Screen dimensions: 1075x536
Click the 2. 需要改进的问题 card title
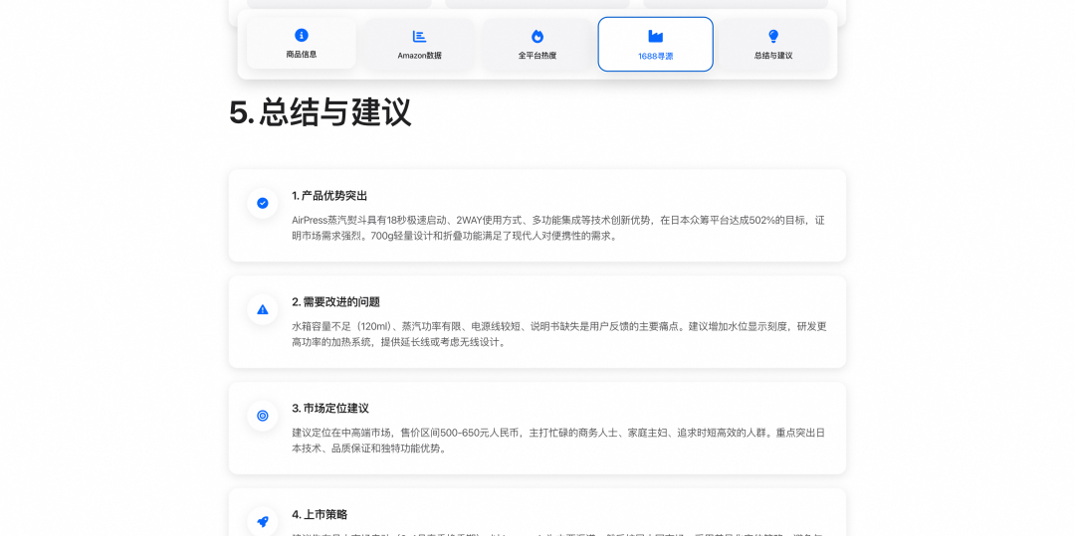tap(335, 302)
